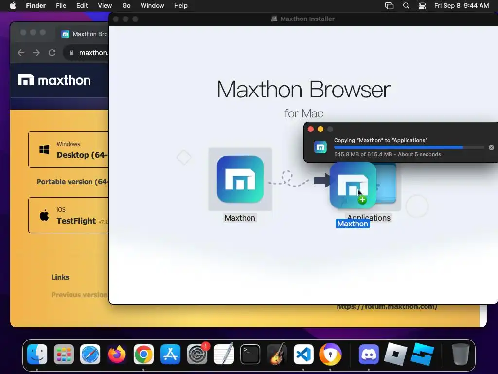Click the Portable version (64-bit) link

click(72, 182)
